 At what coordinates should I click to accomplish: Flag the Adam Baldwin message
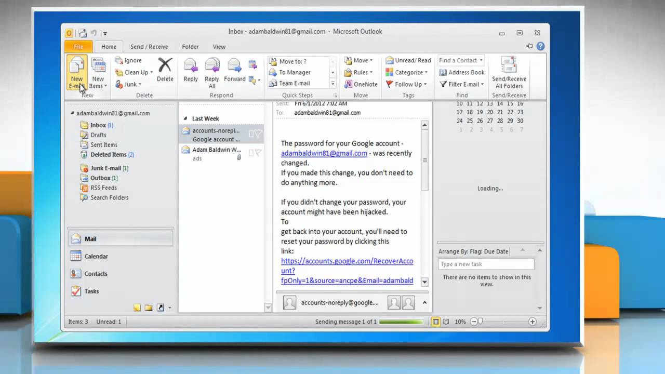258,153
